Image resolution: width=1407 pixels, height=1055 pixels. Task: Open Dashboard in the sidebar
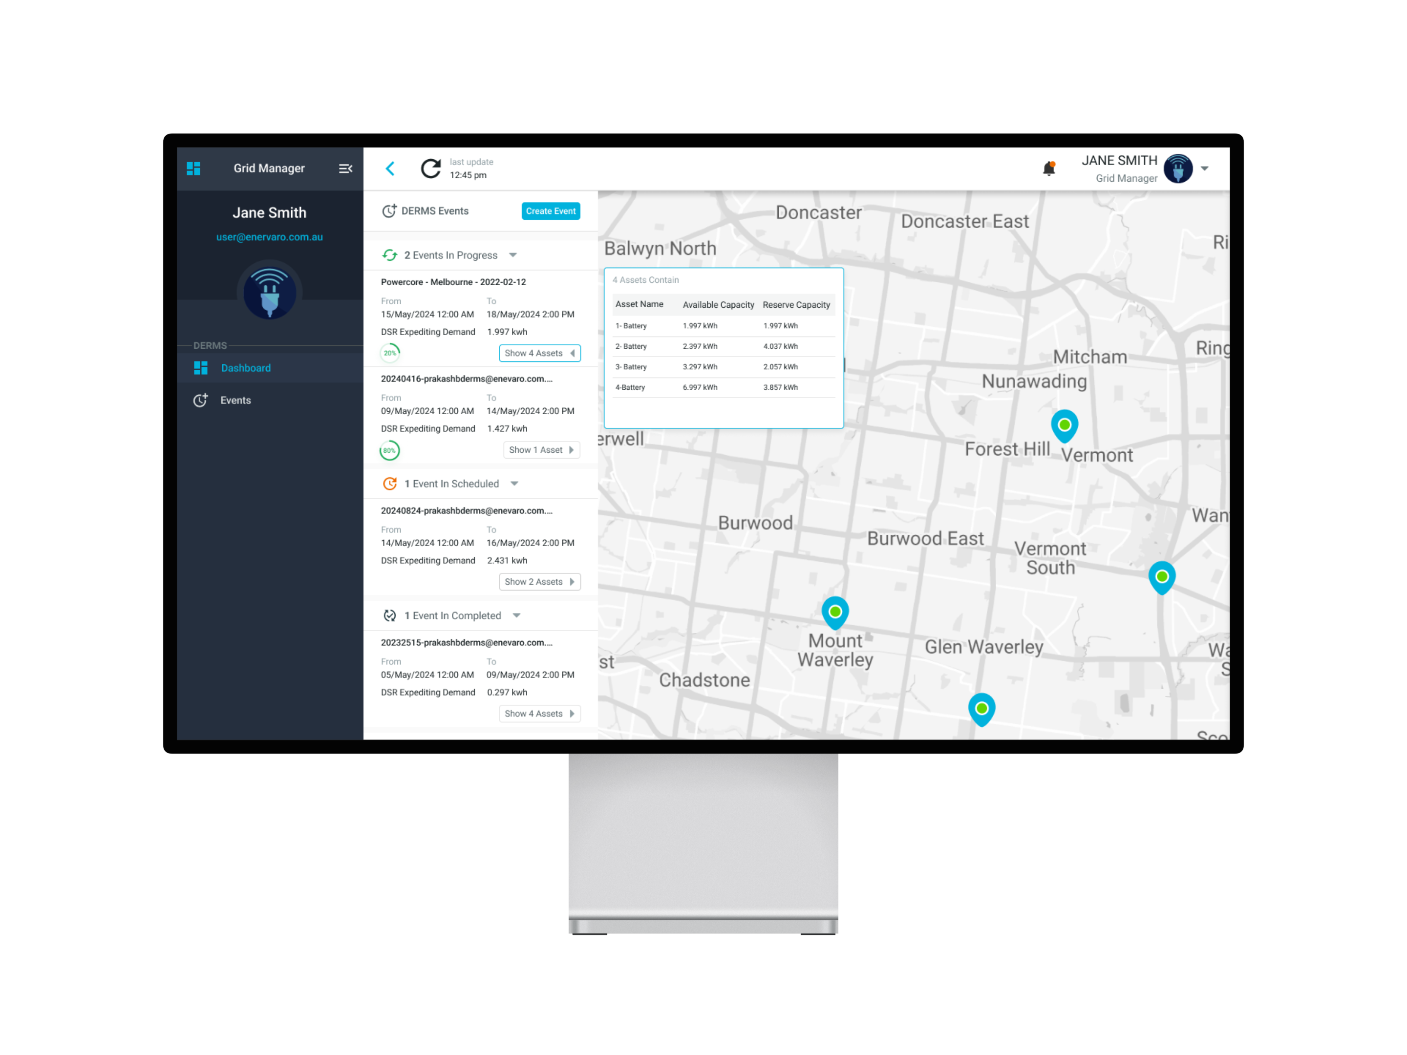[x=246, y=368]
